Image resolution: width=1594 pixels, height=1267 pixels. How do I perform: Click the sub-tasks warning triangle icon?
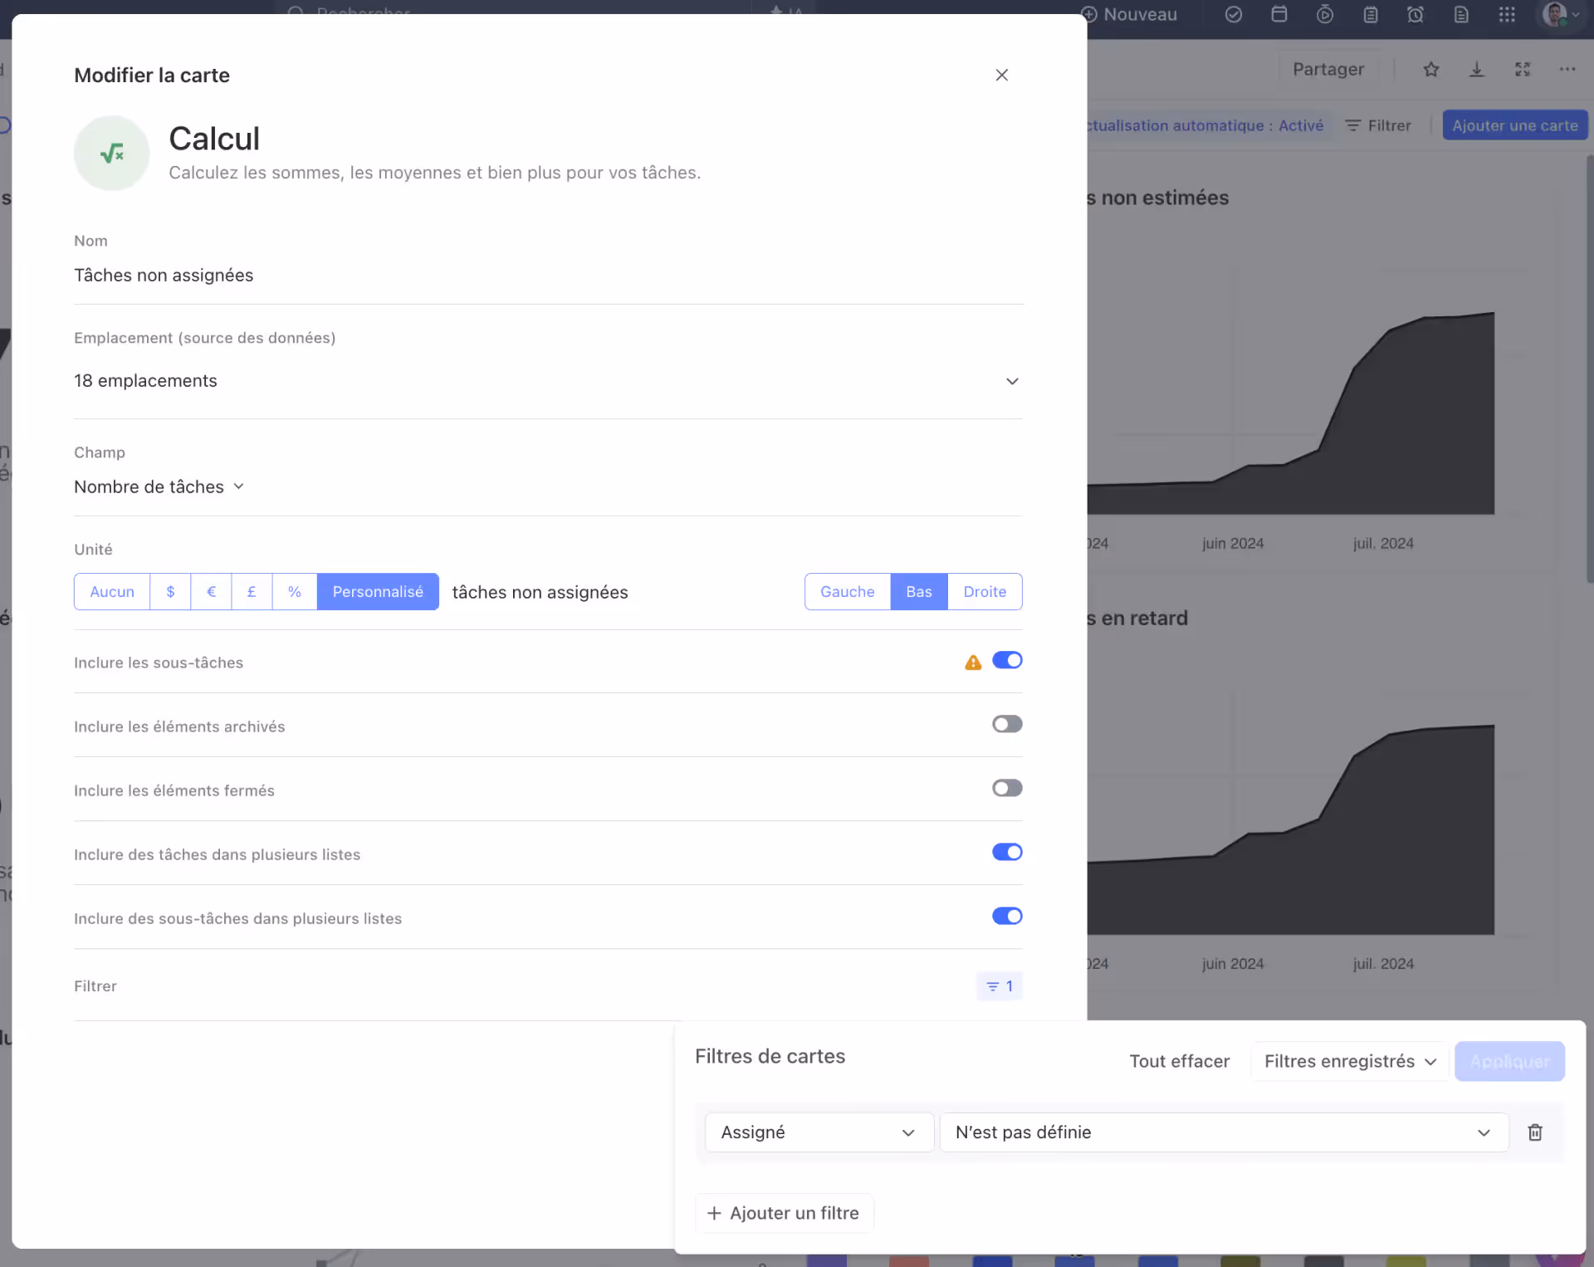click(973, 663)
